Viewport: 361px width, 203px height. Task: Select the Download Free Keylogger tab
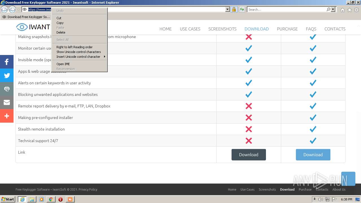point(27,17)
